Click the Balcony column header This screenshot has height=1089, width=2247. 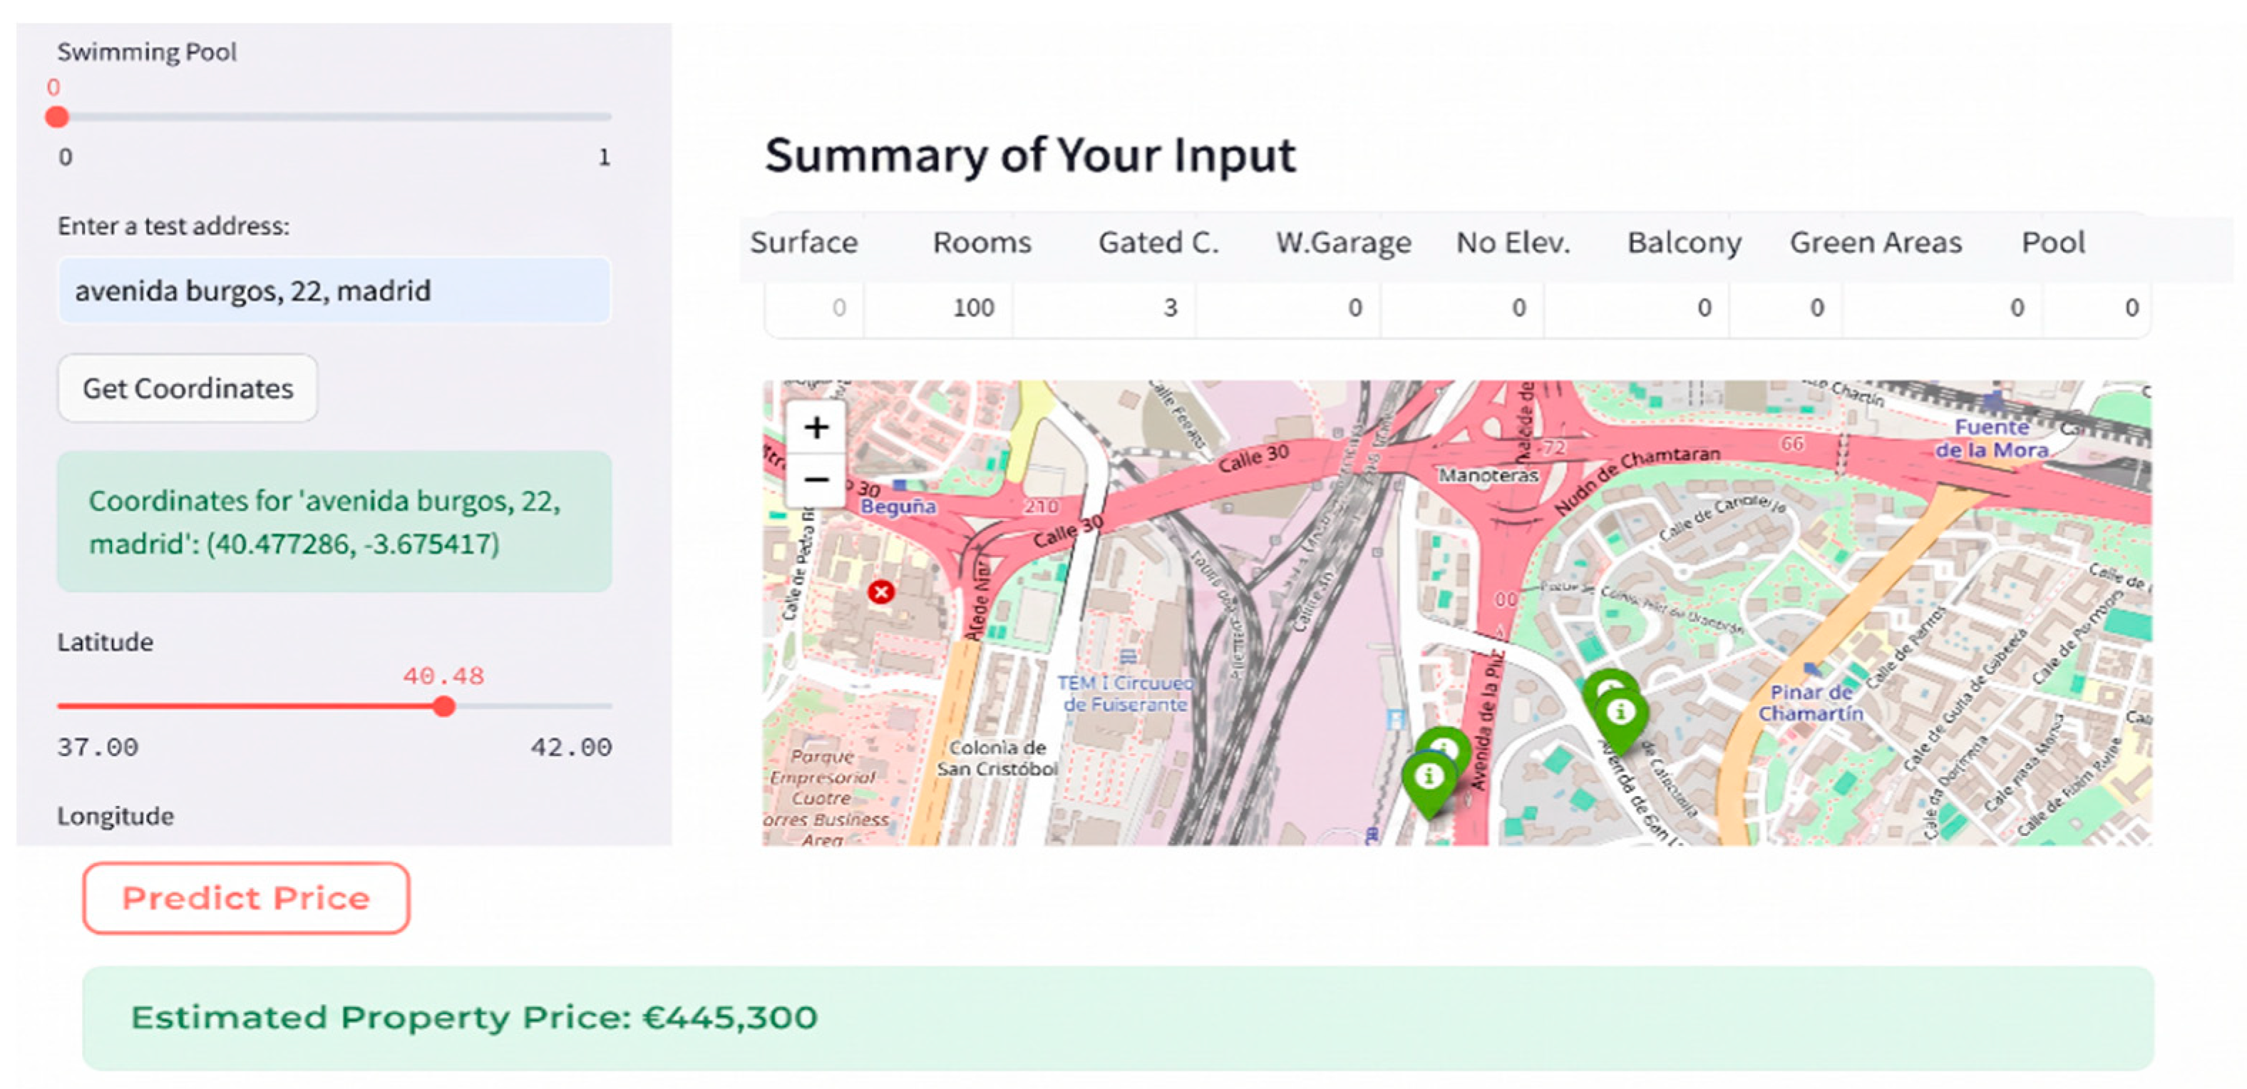(x=1684, y=242)
